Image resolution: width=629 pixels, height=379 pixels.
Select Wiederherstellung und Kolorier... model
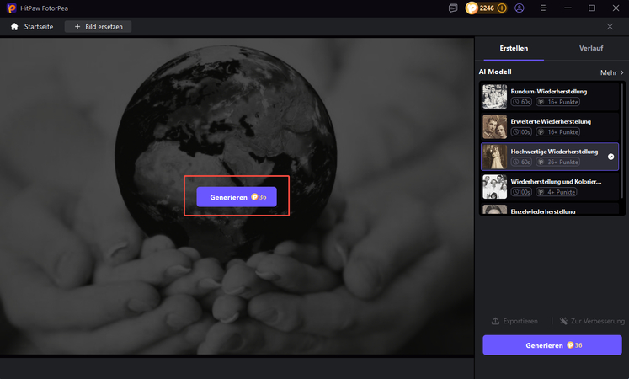(550, 187)
